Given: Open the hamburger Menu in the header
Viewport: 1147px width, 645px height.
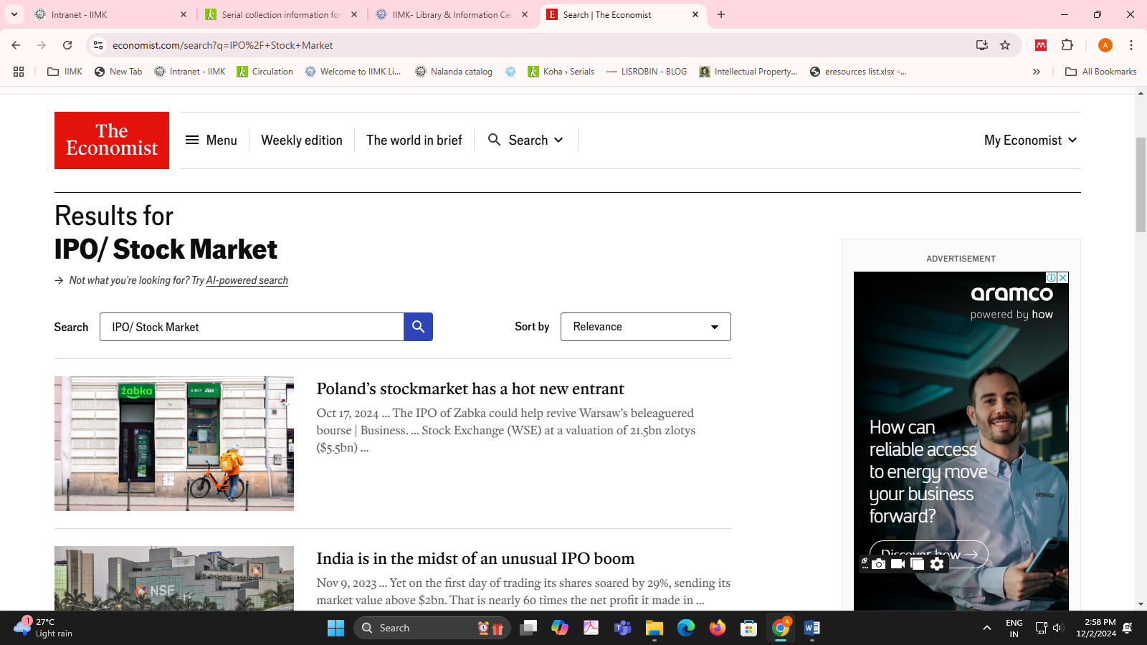Looking at the screenshot, I should (x=211, y=140).
